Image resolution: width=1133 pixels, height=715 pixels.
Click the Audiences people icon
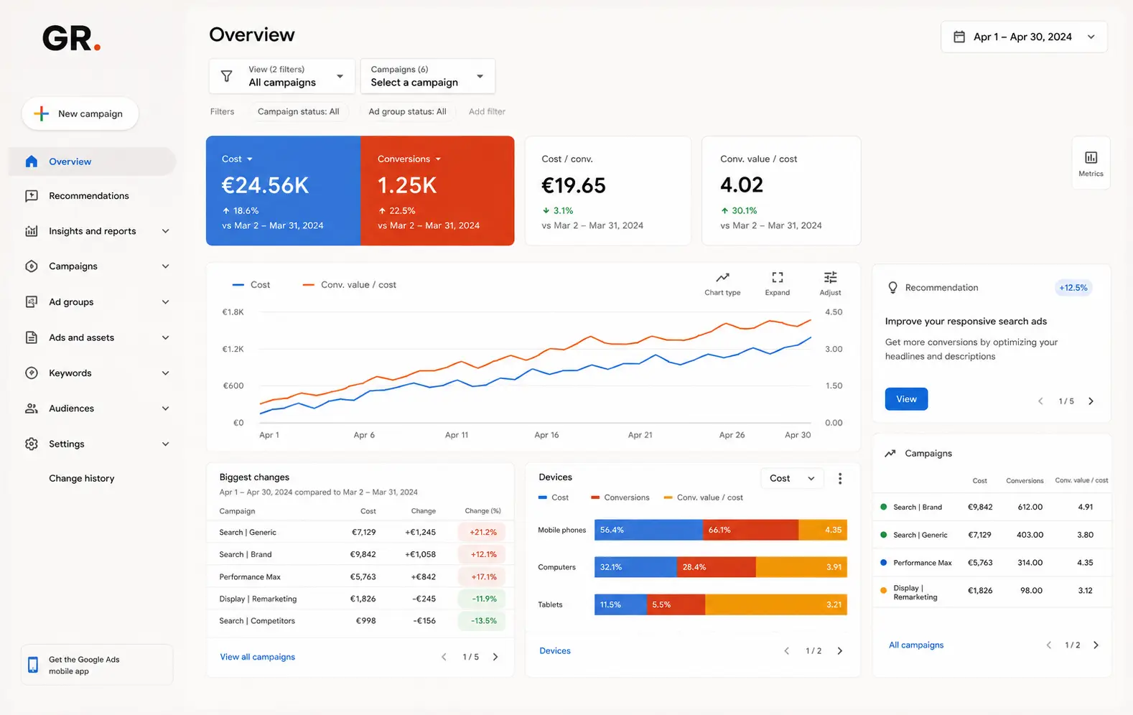[x=32, y=408]
